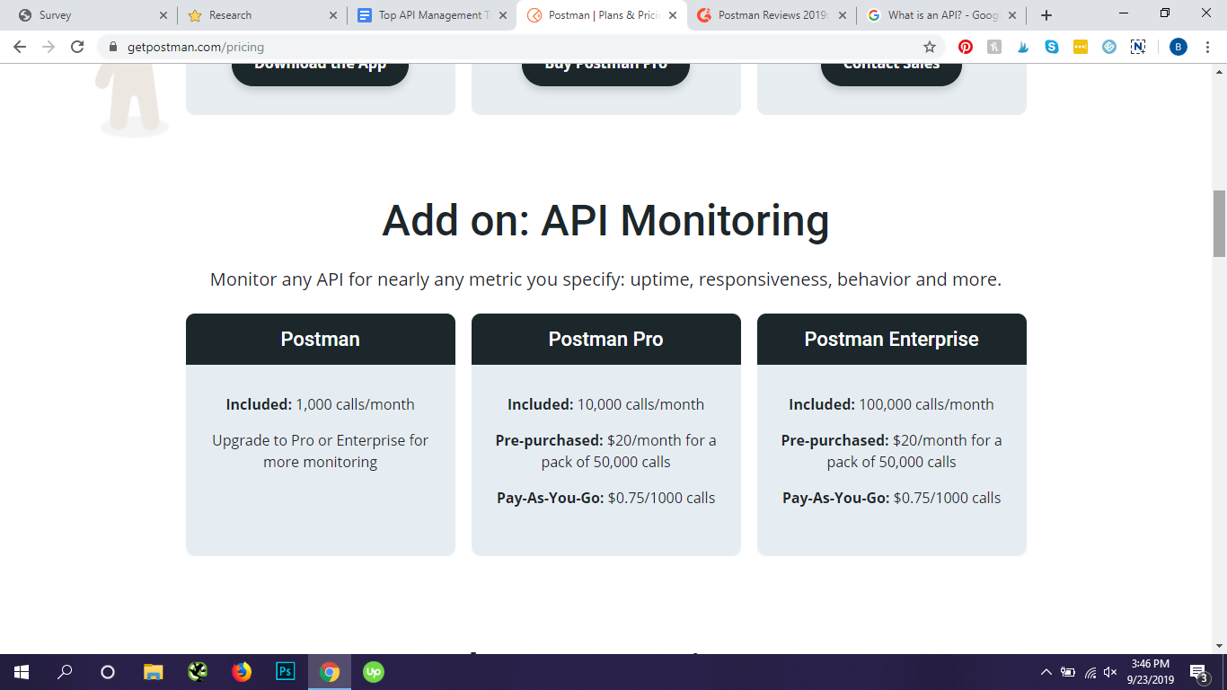Expand hidden system tray icons
1227x690 pixels.
(1046, 672)
